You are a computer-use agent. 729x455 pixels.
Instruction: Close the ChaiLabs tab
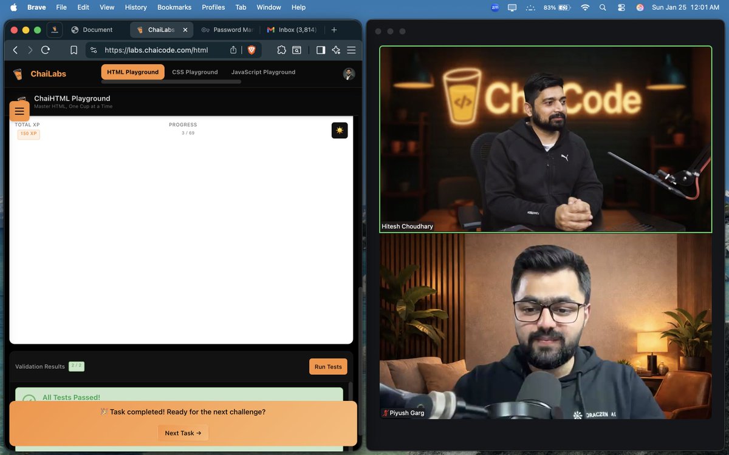[185, 30]
